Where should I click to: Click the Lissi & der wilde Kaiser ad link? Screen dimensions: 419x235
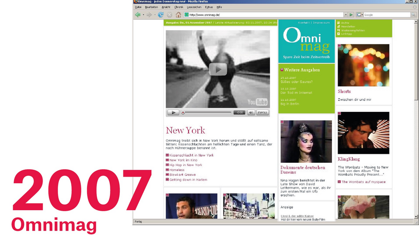coord(297,216)
